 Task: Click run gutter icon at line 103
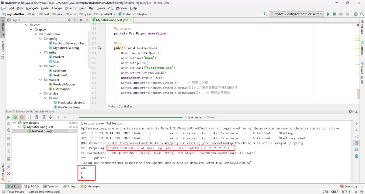pos(99,48)
